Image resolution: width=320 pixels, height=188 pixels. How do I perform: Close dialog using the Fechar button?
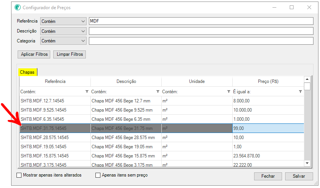(268, 176)
